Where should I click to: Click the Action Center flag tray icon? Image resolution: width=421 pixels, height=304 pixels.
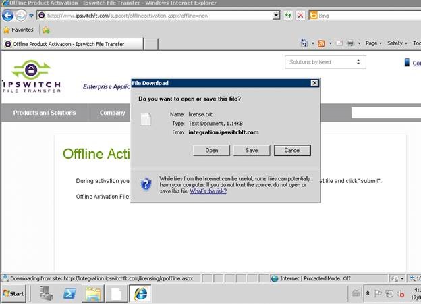(x=378, y=293)
